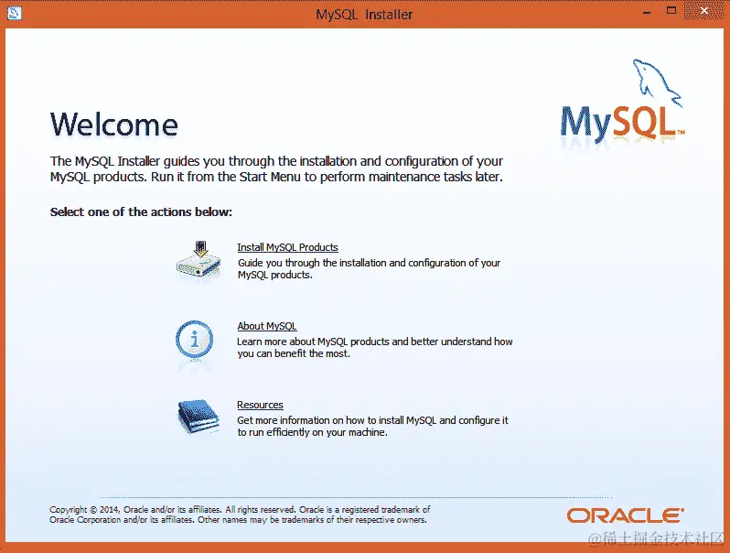
Task: Click the About MySQL info icon
Action: (x=195, y=340)
